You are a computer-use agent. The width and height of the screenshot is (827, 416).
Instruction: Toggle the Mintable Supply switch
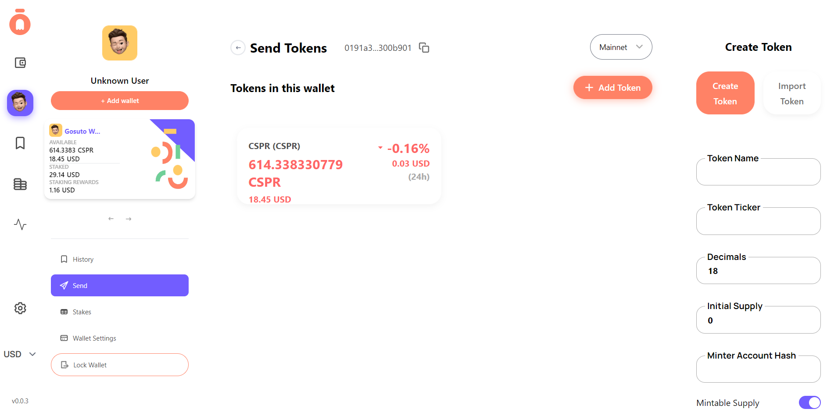tap(809, 402)
